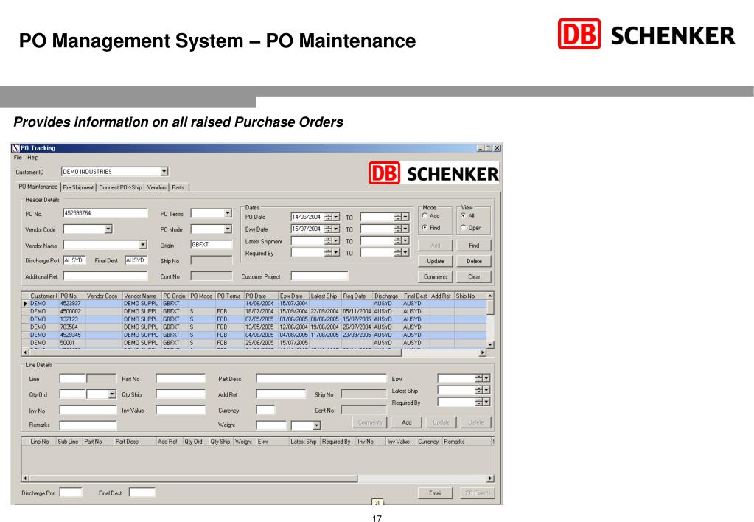Click the Update button in the header section
The height and width of the screenshot is (522, 754).
[436, 261]
